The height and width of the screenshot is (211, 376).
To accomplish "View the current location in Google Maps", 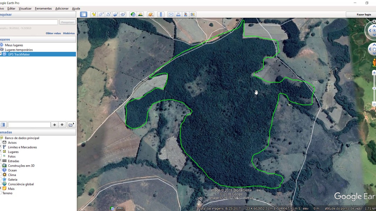I will pyautogui.click(x=193, y=14).
